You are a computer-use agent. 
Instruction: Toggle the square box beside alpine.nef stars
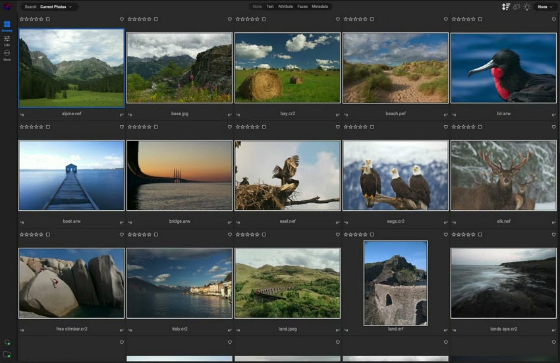[48, 19]
